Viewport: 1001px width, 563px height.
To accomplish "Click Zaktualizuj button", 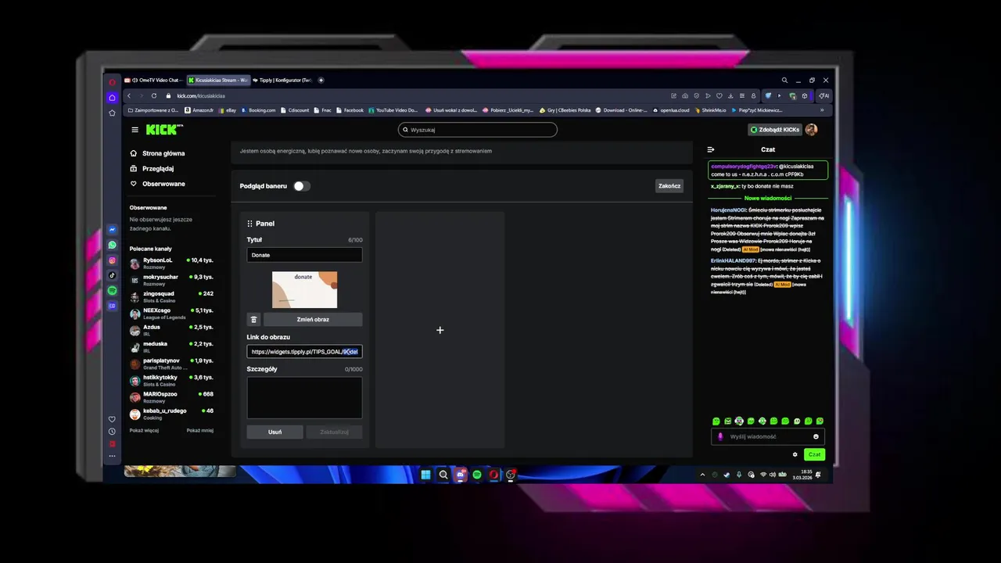I will [x=334, y=432].
